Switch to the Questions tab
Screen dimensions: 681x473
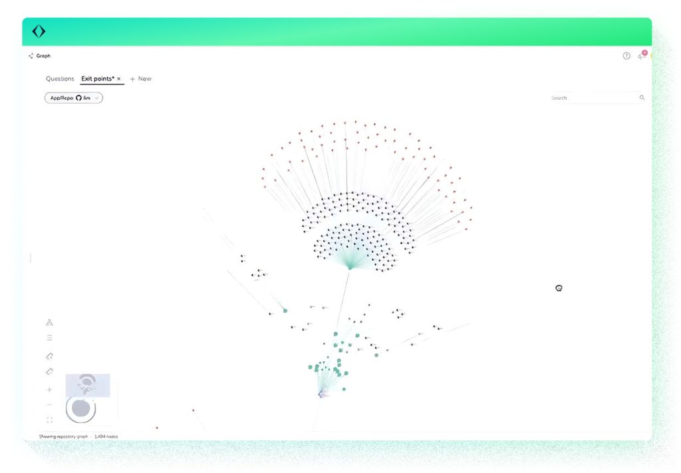click(60, 79)
